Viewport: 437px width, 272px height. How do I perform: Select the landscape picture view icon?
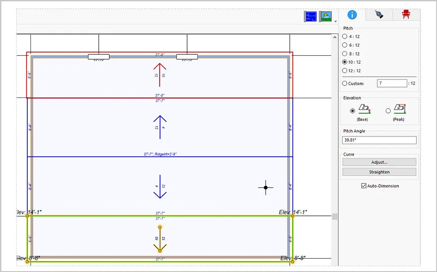326,17
